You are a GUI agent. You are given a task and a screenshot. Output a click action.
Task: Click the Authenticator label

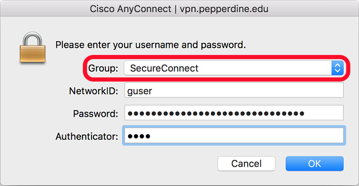coord(87,136)
